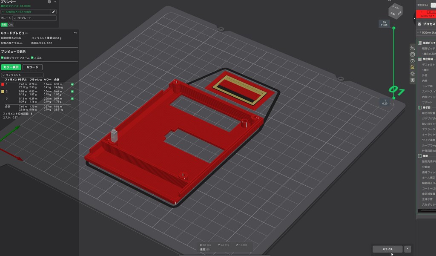Click top handle of layer slider
The height and width of the screenshot is (256, 436).
tap(394, 28)
